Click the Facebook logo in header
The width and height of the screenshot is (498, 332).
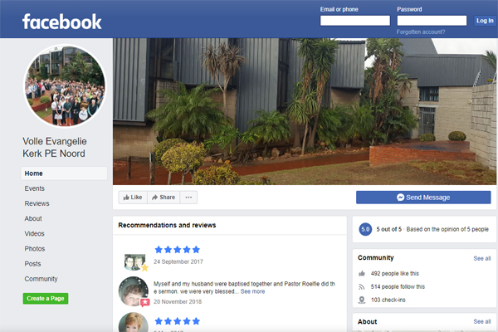[x=61, y=21]
